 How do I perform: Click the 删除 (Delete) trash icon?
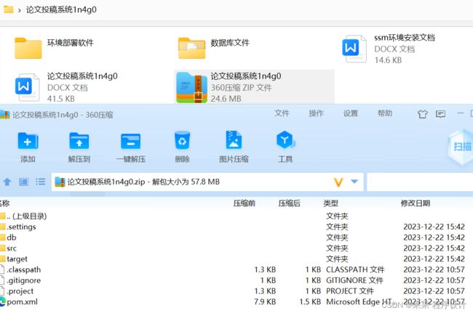tap(182, 141)
